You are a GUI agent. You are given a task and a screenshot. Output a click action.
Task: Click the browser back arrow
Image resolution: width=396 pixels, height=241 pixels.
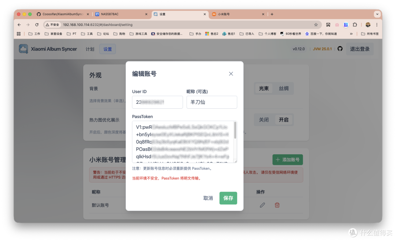pyautogui.click(x=19, y=25)
